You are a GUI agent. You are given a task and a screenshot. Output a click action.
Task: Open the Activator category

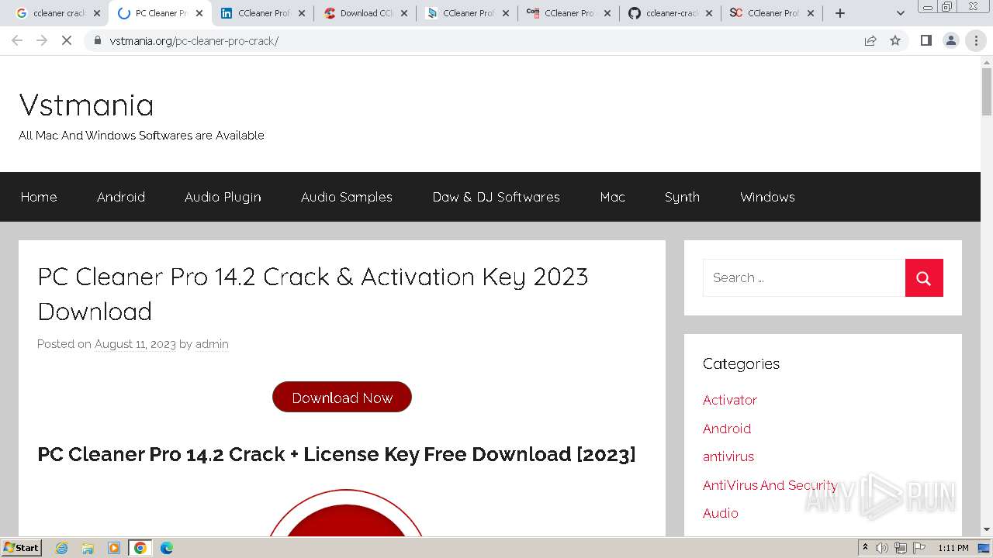tap(730, 400)
